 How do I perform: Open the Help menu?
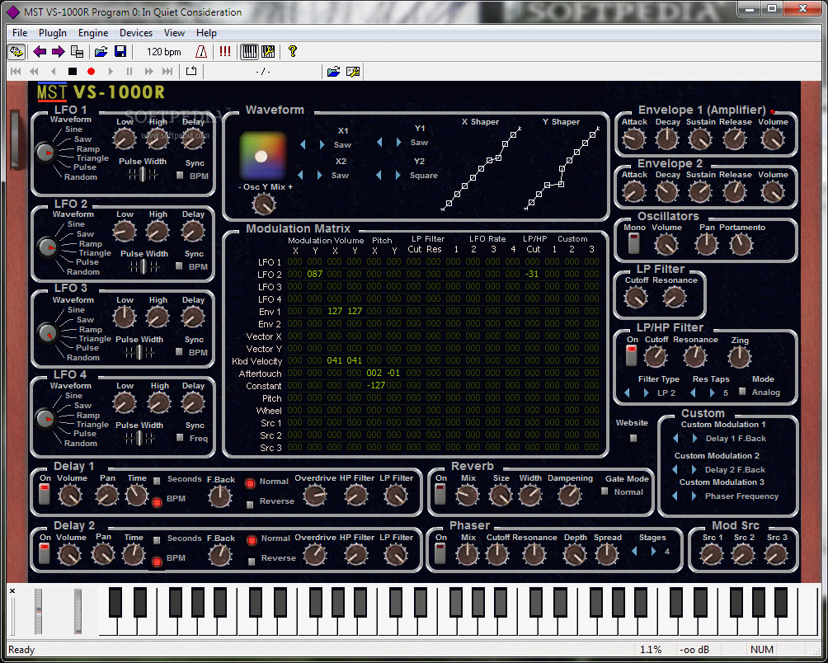(x=206, y=33)
